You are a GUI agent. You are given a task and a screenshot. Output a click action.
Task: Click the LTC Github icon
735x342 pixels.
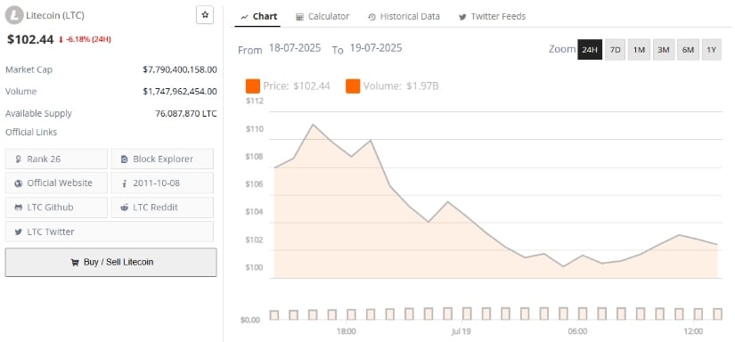[19, 208]
